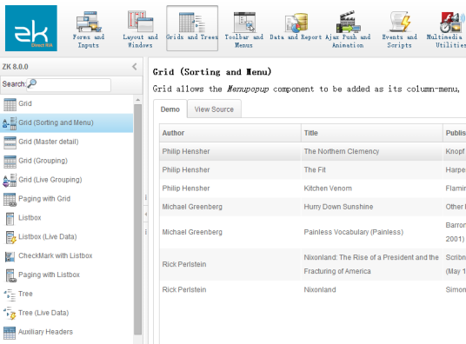
Task: Click Paging with Listbox icon
Action: (x=10, y=275)
